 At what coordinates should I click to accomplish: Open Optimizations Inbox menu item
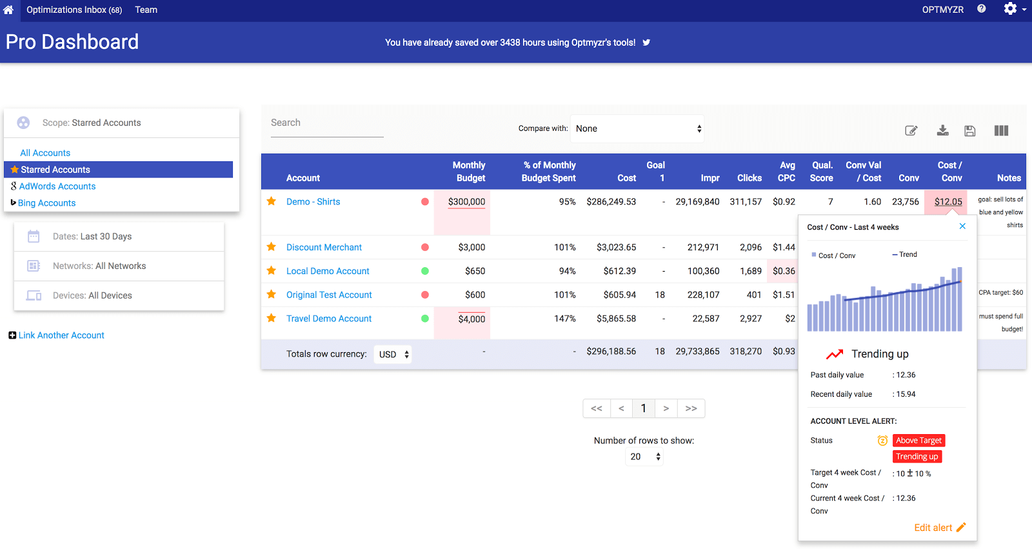74,10
